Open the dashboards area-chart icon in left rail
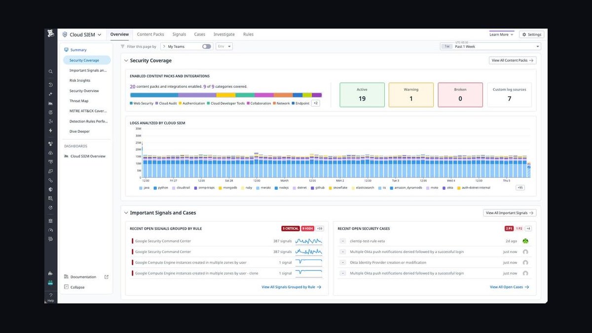The image size is (592, 333). pos(50,103)
